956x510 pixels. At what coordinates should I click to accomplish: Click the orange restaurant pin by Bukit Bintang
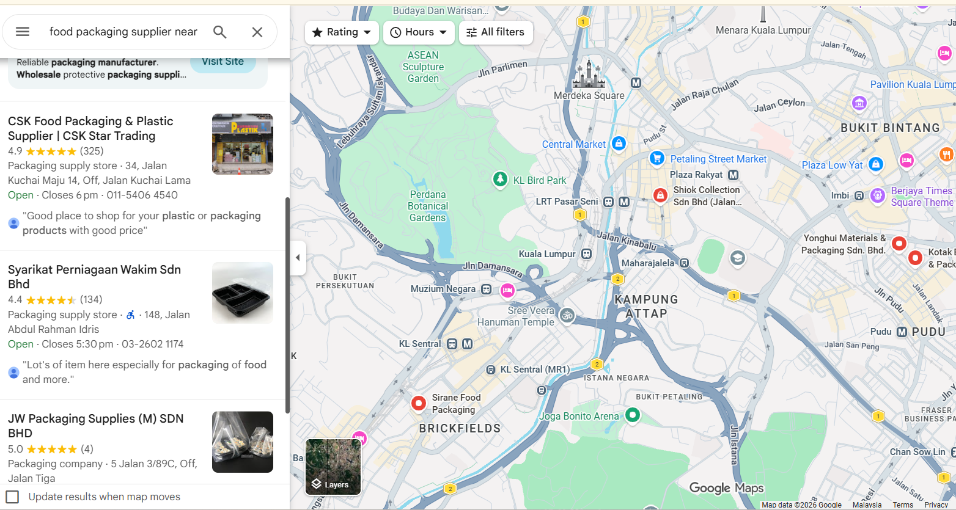click(x=946, y=154)
